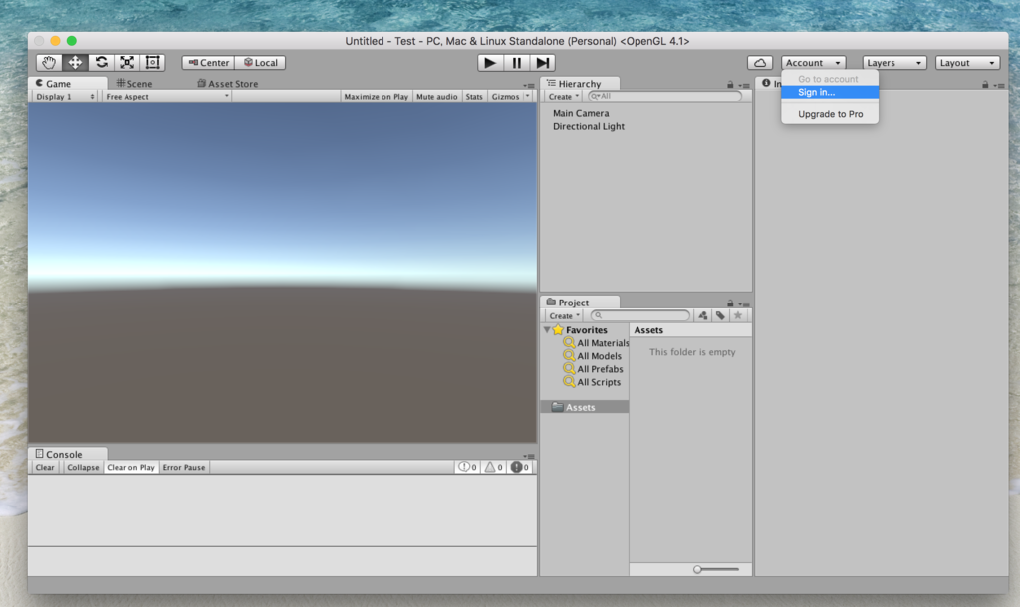Select the Rect Transform tool

[x=152, y=63]
